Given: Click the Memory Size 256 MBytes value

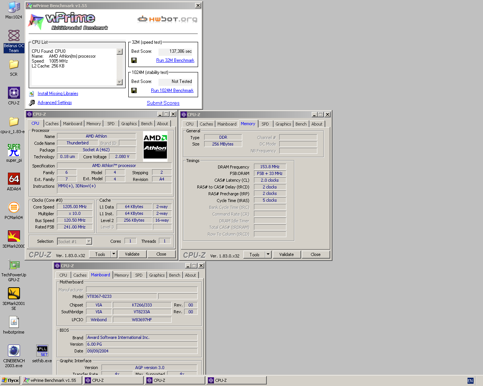Looking at the screenshot, I should [223, 144].
